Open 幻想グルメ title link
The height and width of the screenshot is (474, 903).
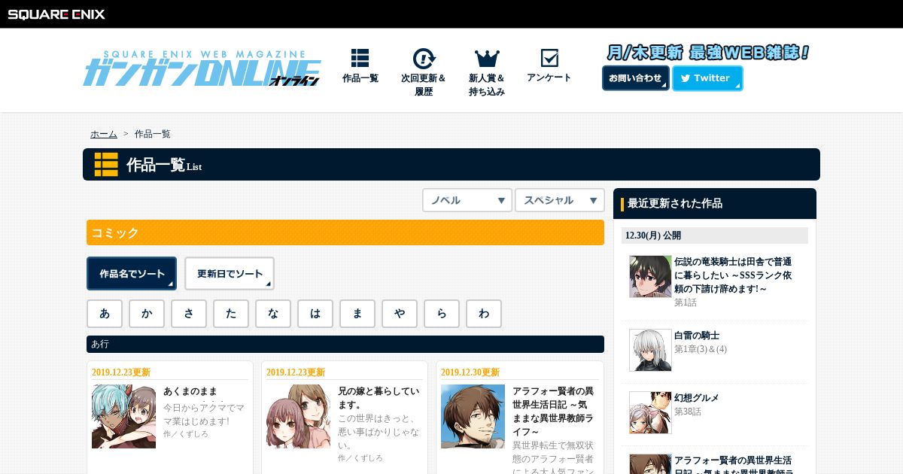(x=697, y=398)
